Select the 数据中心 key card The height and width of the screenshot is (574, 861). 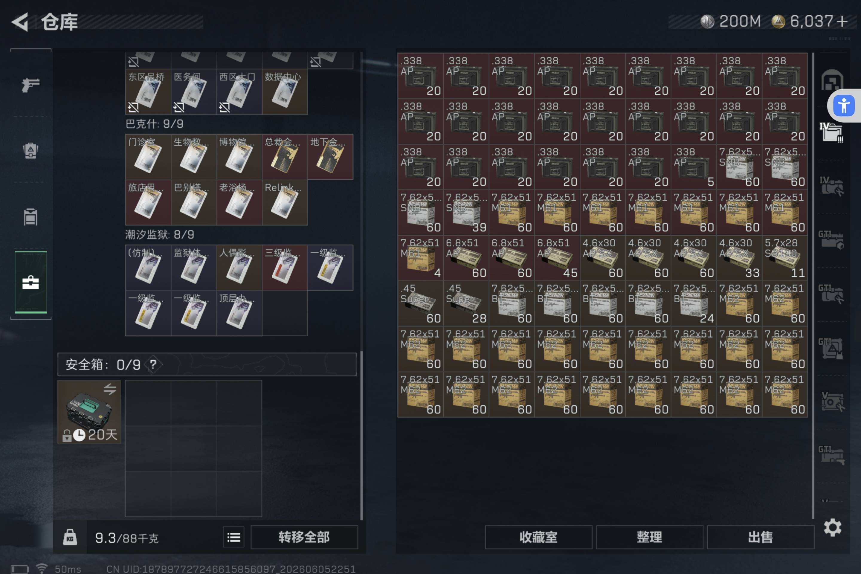click(285, 92)
